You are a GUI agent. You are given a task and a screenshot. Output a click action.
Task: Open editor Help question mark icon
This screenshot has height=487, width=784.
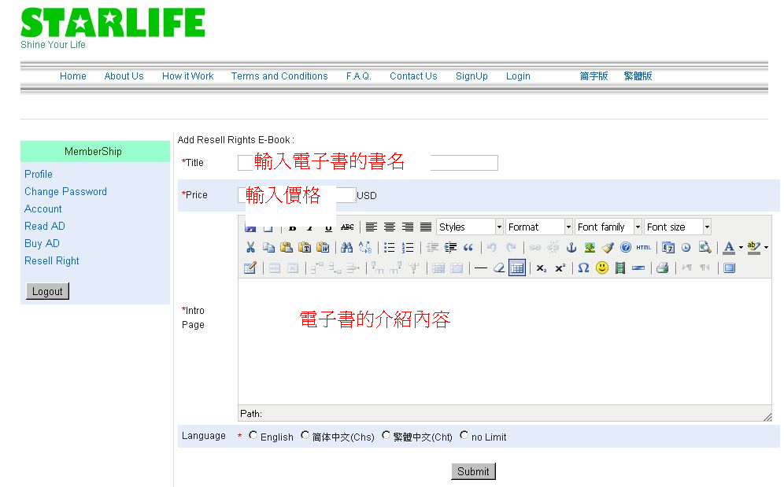[626, 247]
